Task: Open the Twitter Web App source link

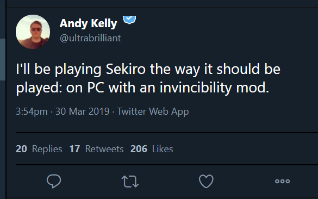Action: [153, 111]
